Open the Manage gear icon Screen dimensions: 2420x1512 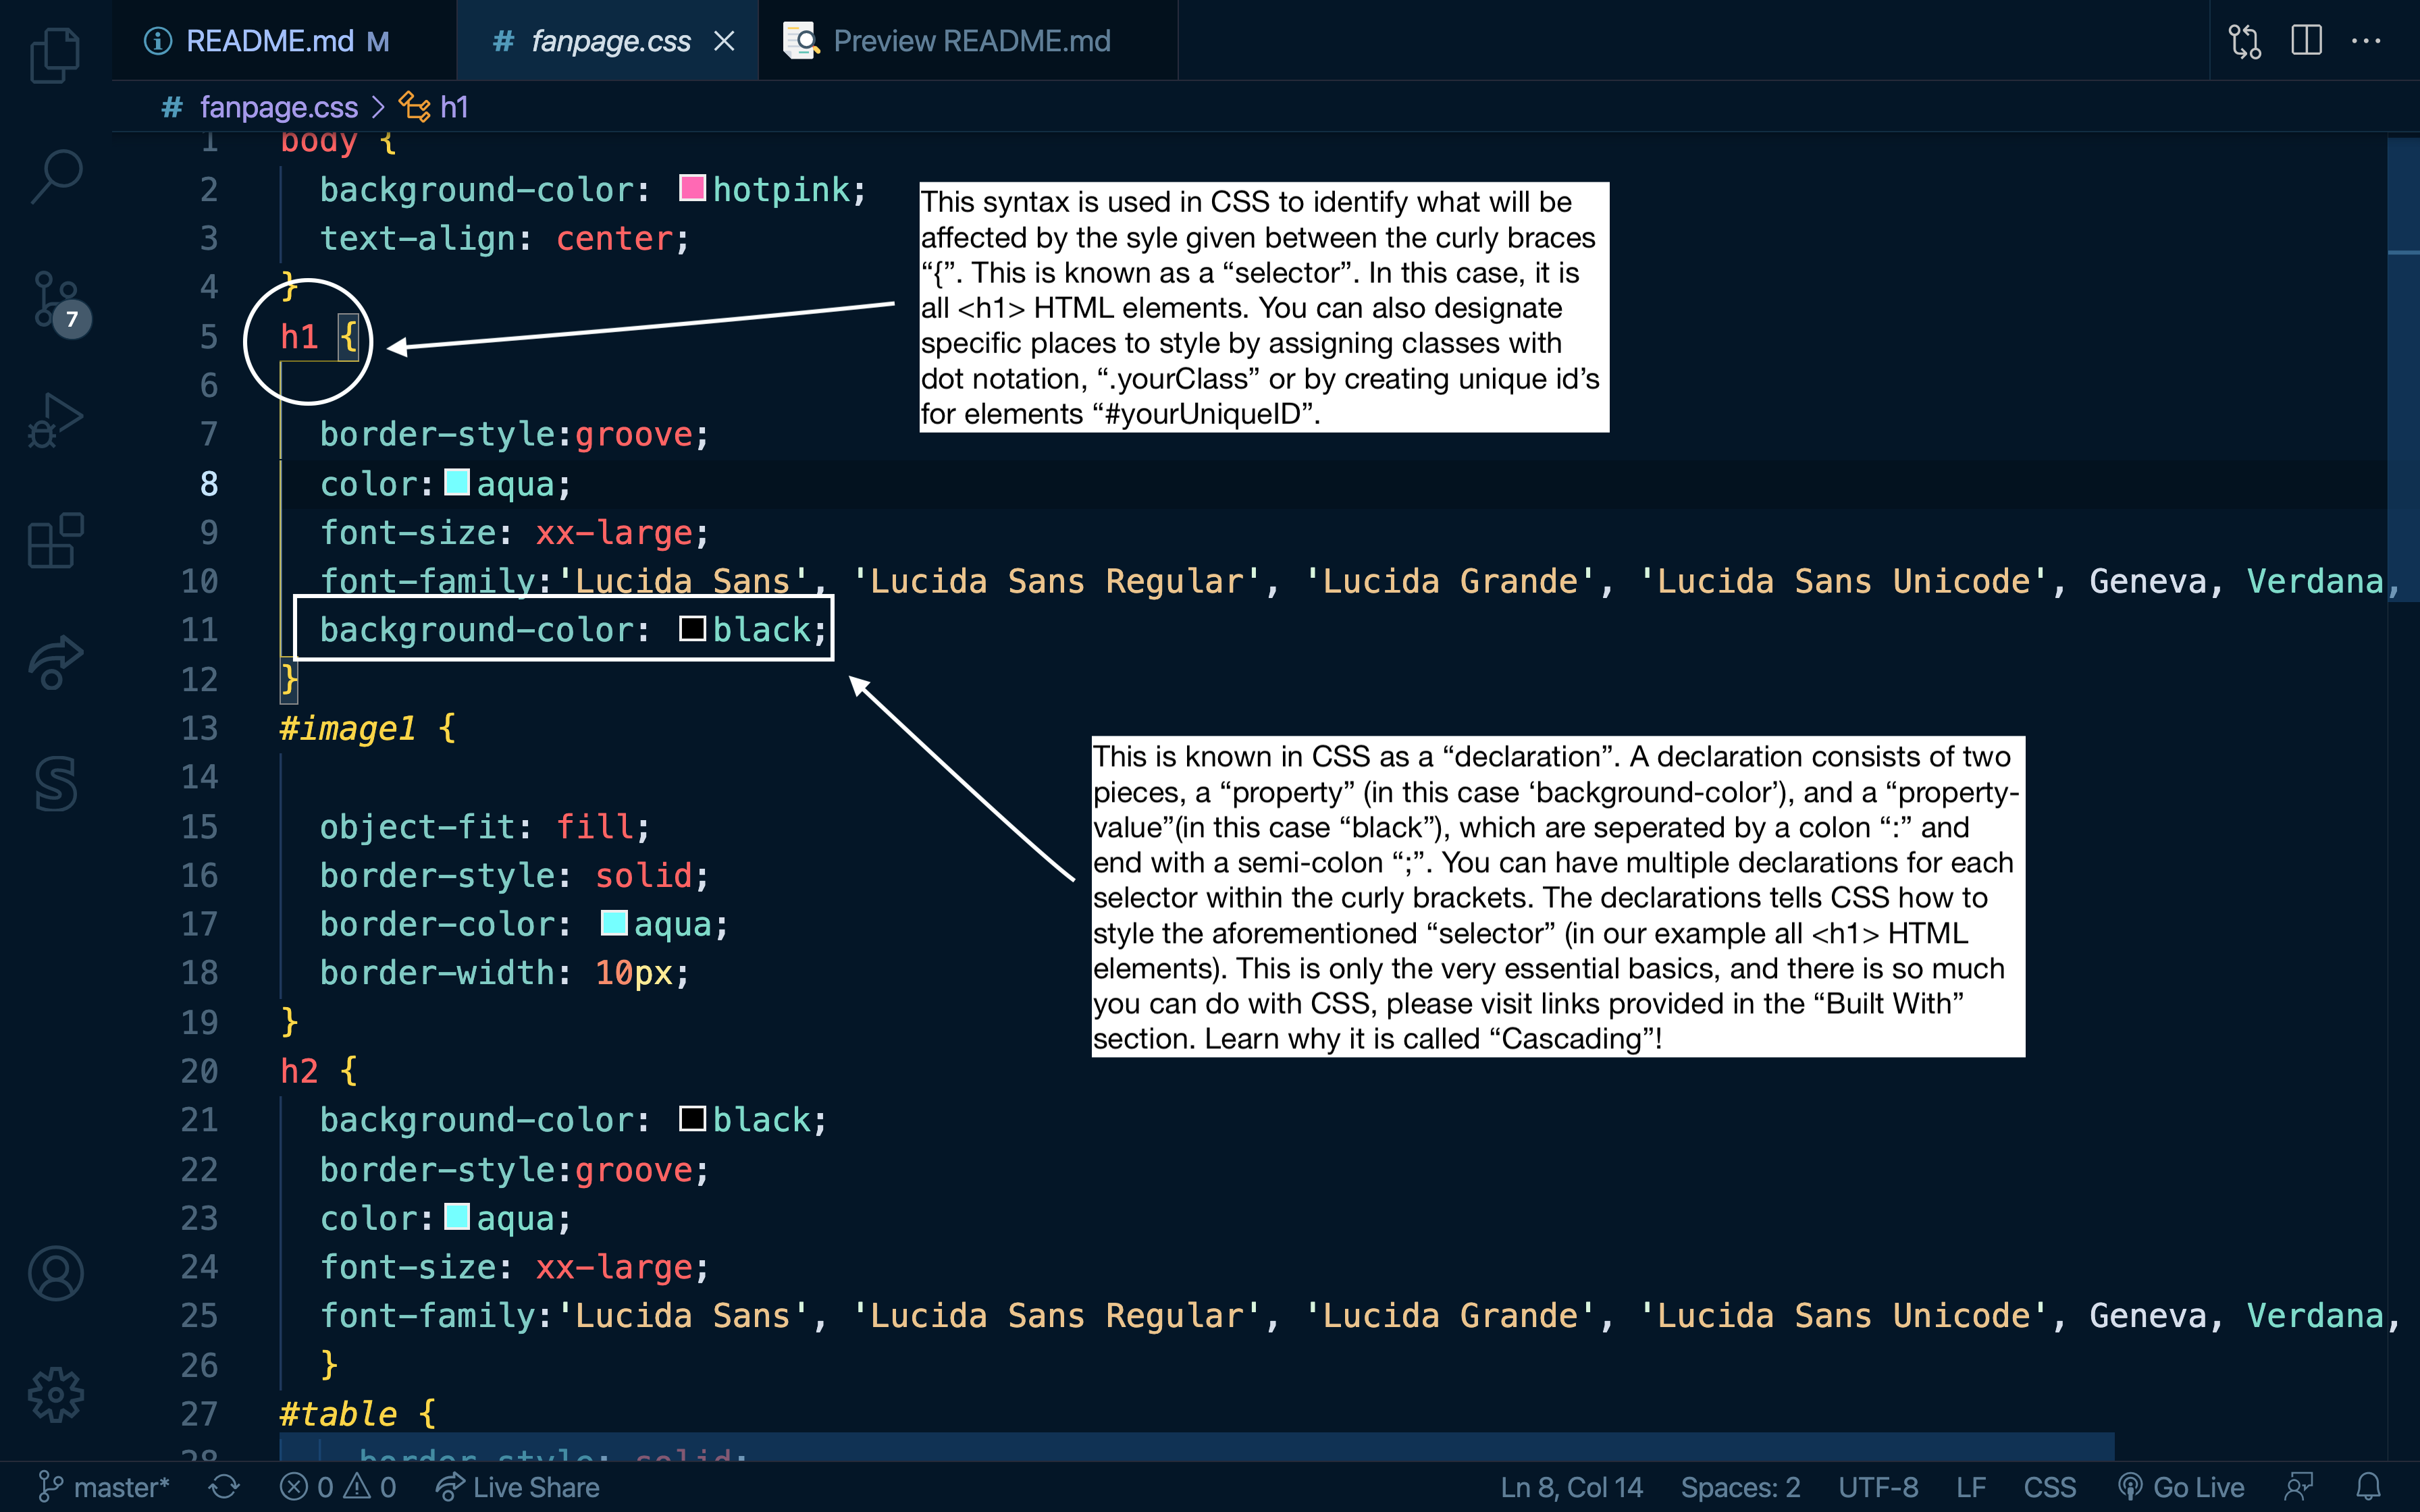point(55,1394)
